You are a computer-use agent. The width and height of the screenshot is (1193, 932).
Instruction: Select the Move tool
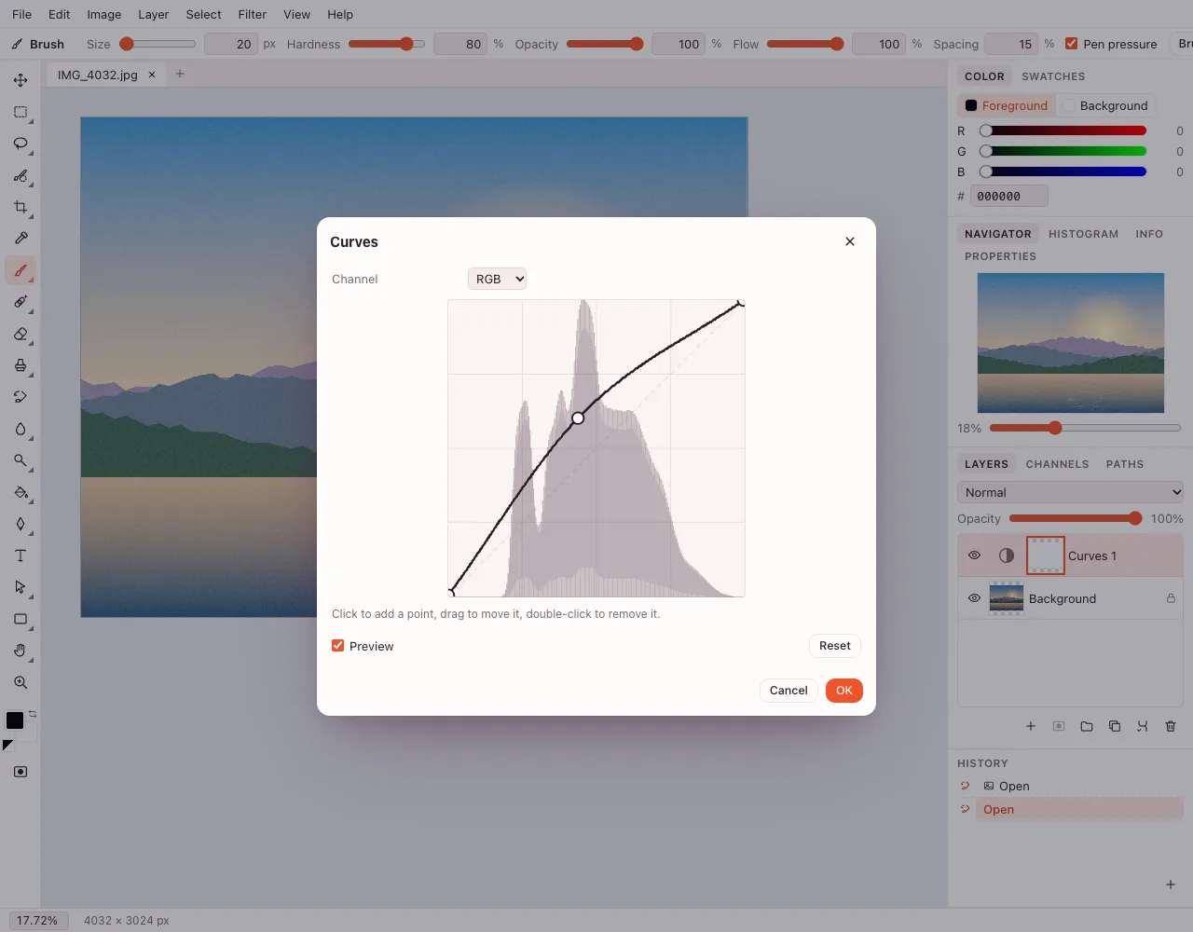click(x=21, y=80)
